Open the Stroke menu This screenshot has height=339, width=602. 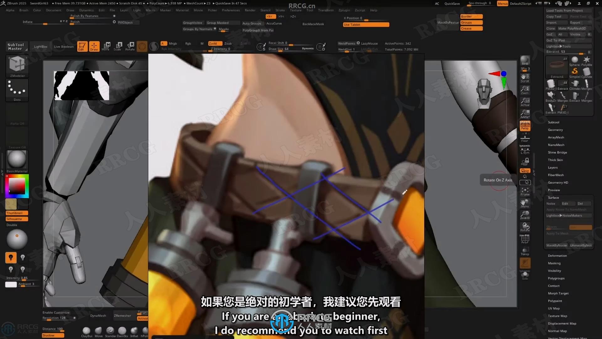(280, 10)
